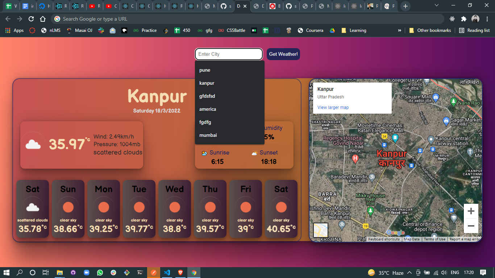The image size is (495, 278).
Task: Open WhatsApp from the taskbar
Action: pos(100,273)
